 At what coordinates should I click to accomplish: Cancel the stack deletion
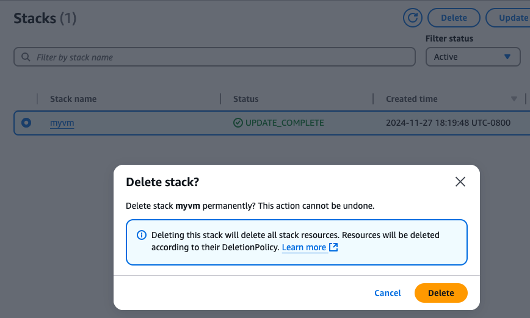coord(388,293)
